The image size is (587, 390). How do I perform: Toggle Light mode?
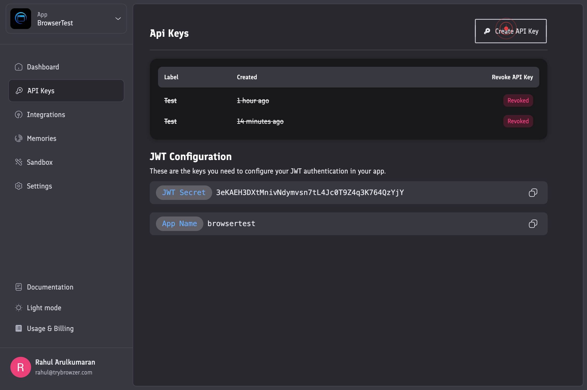point(38,308)
